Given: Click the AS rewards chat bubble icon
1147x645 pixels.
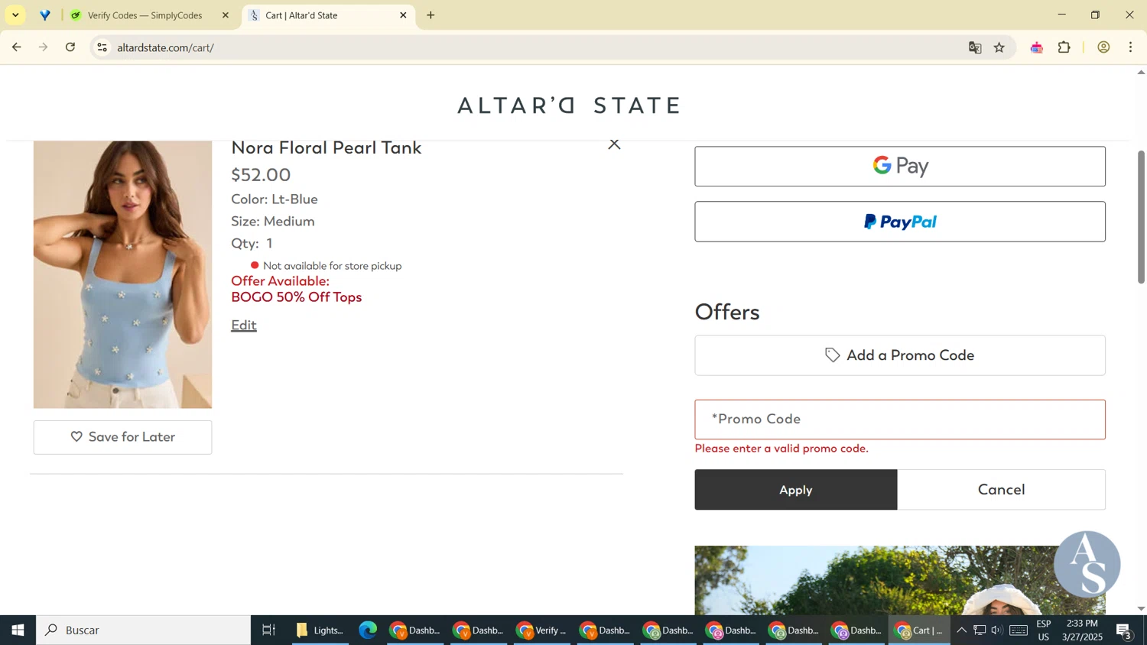Looking at the screenshot, I should click(x=1087, y=564).
